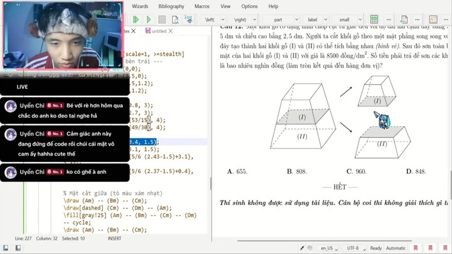The image size is (452, 254).
Task: Select answer A. 655 in the PDF
Action: point(237,172)
